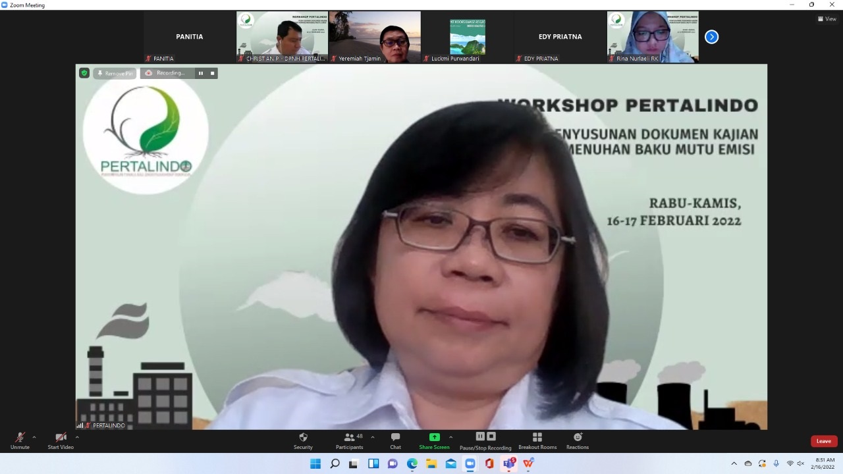Unmute the microphone

click(20, 440)
